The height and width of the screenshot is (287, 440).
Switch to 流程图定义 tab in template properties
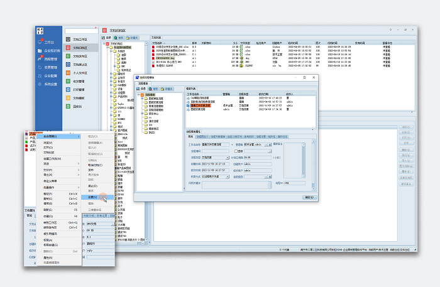click(x=202, y=137)
